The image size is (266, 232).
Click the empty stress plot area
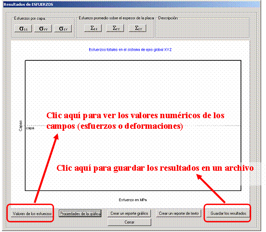pyautogui.click(x=133, y=85)
